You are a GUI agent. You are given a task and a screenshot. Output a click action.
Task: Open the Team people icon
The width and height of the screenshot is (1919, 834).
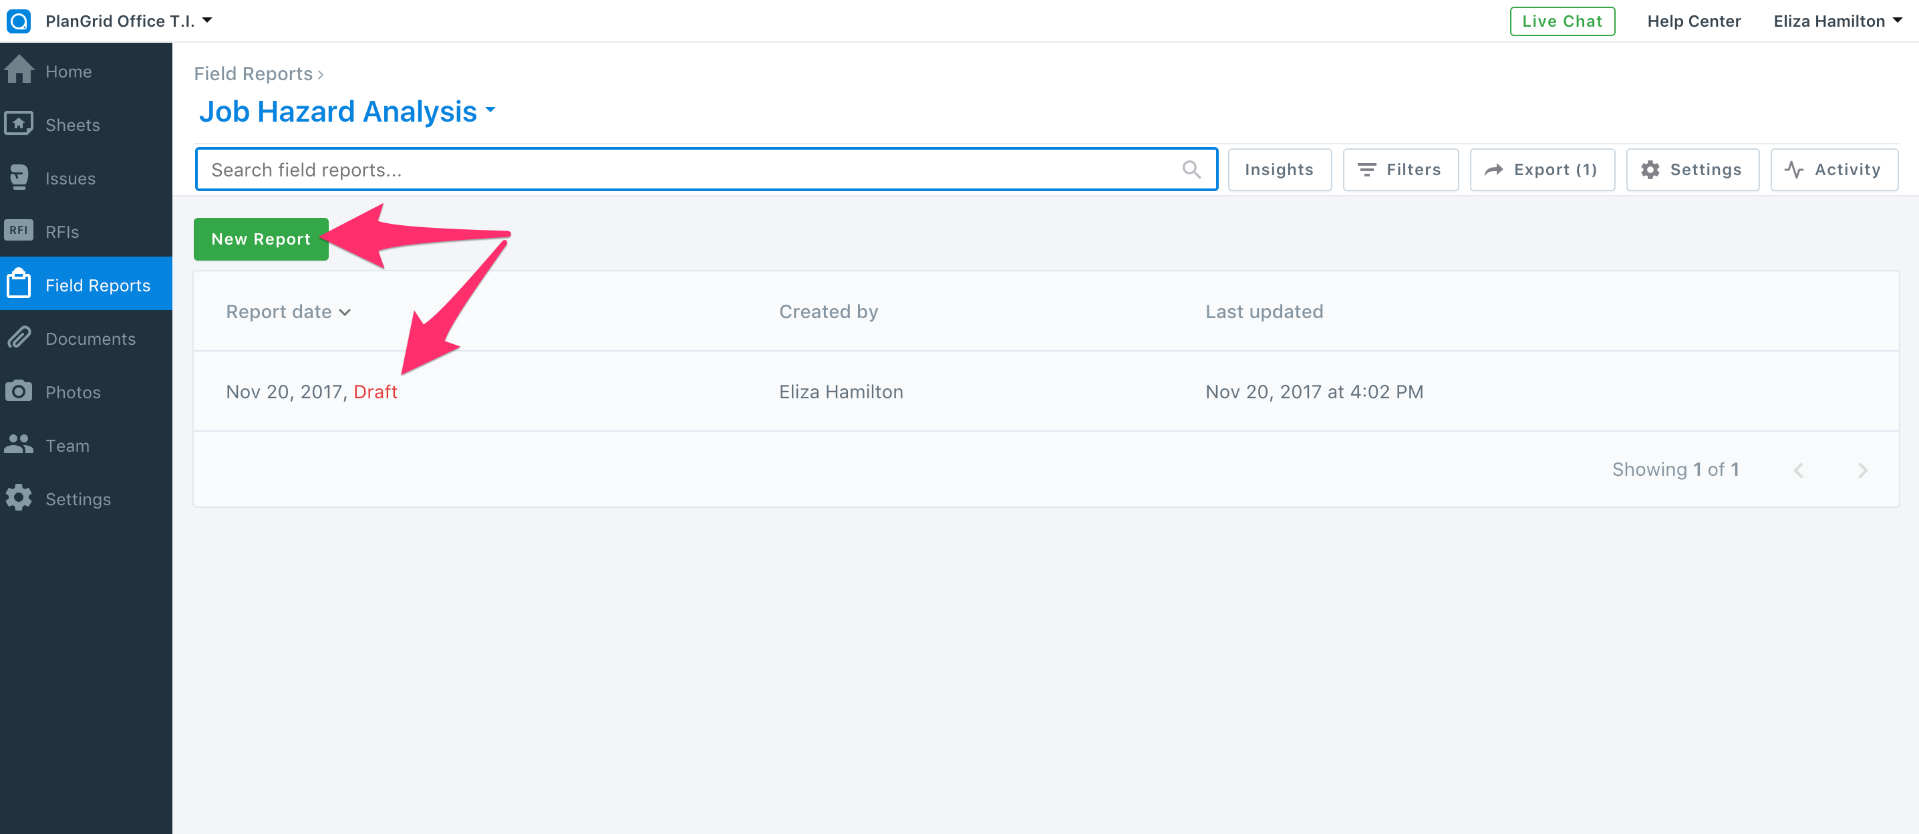coord(19,444)
